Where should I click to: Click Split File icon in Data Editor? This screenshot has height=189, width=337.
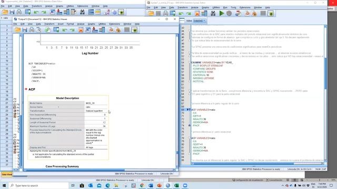point(91,12)
